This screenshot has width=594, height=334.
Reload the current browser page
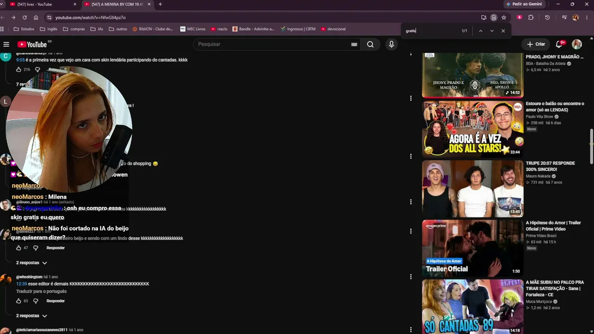pyautogui.click(x=25, y=18)
